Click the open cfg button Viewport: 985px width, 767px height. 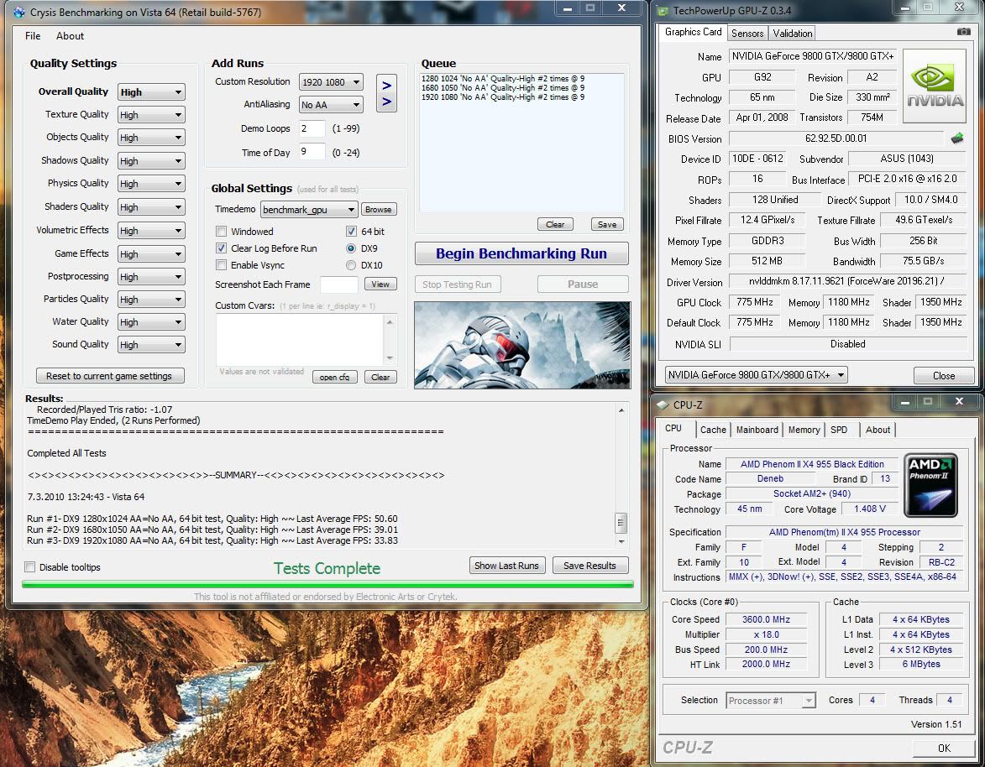[334, 378]
